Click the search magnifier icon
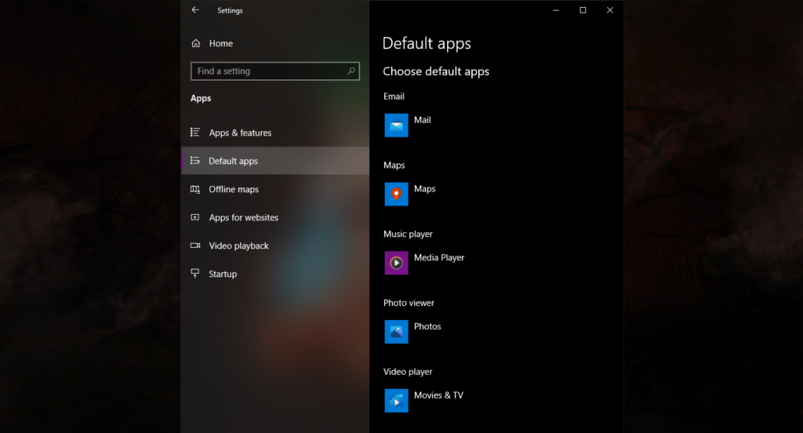The height and width of the screenshot is (433, 803). [x=351, y=71]
